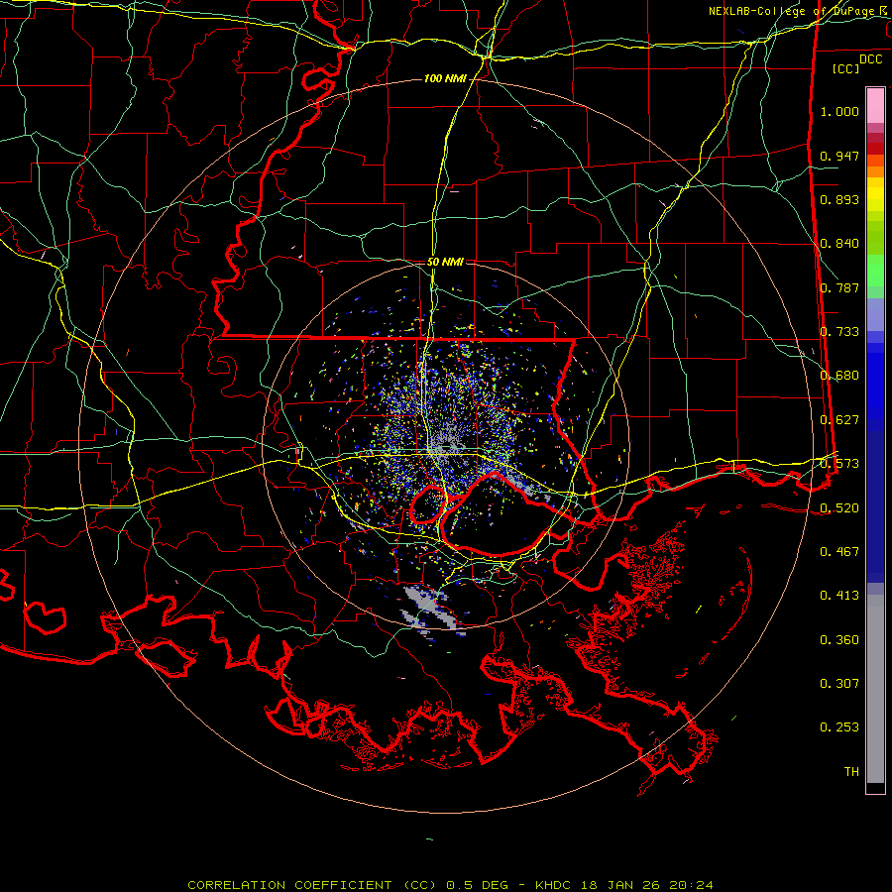
Task: Click the 0.787 legend value
Action: [x=839, y=287]
